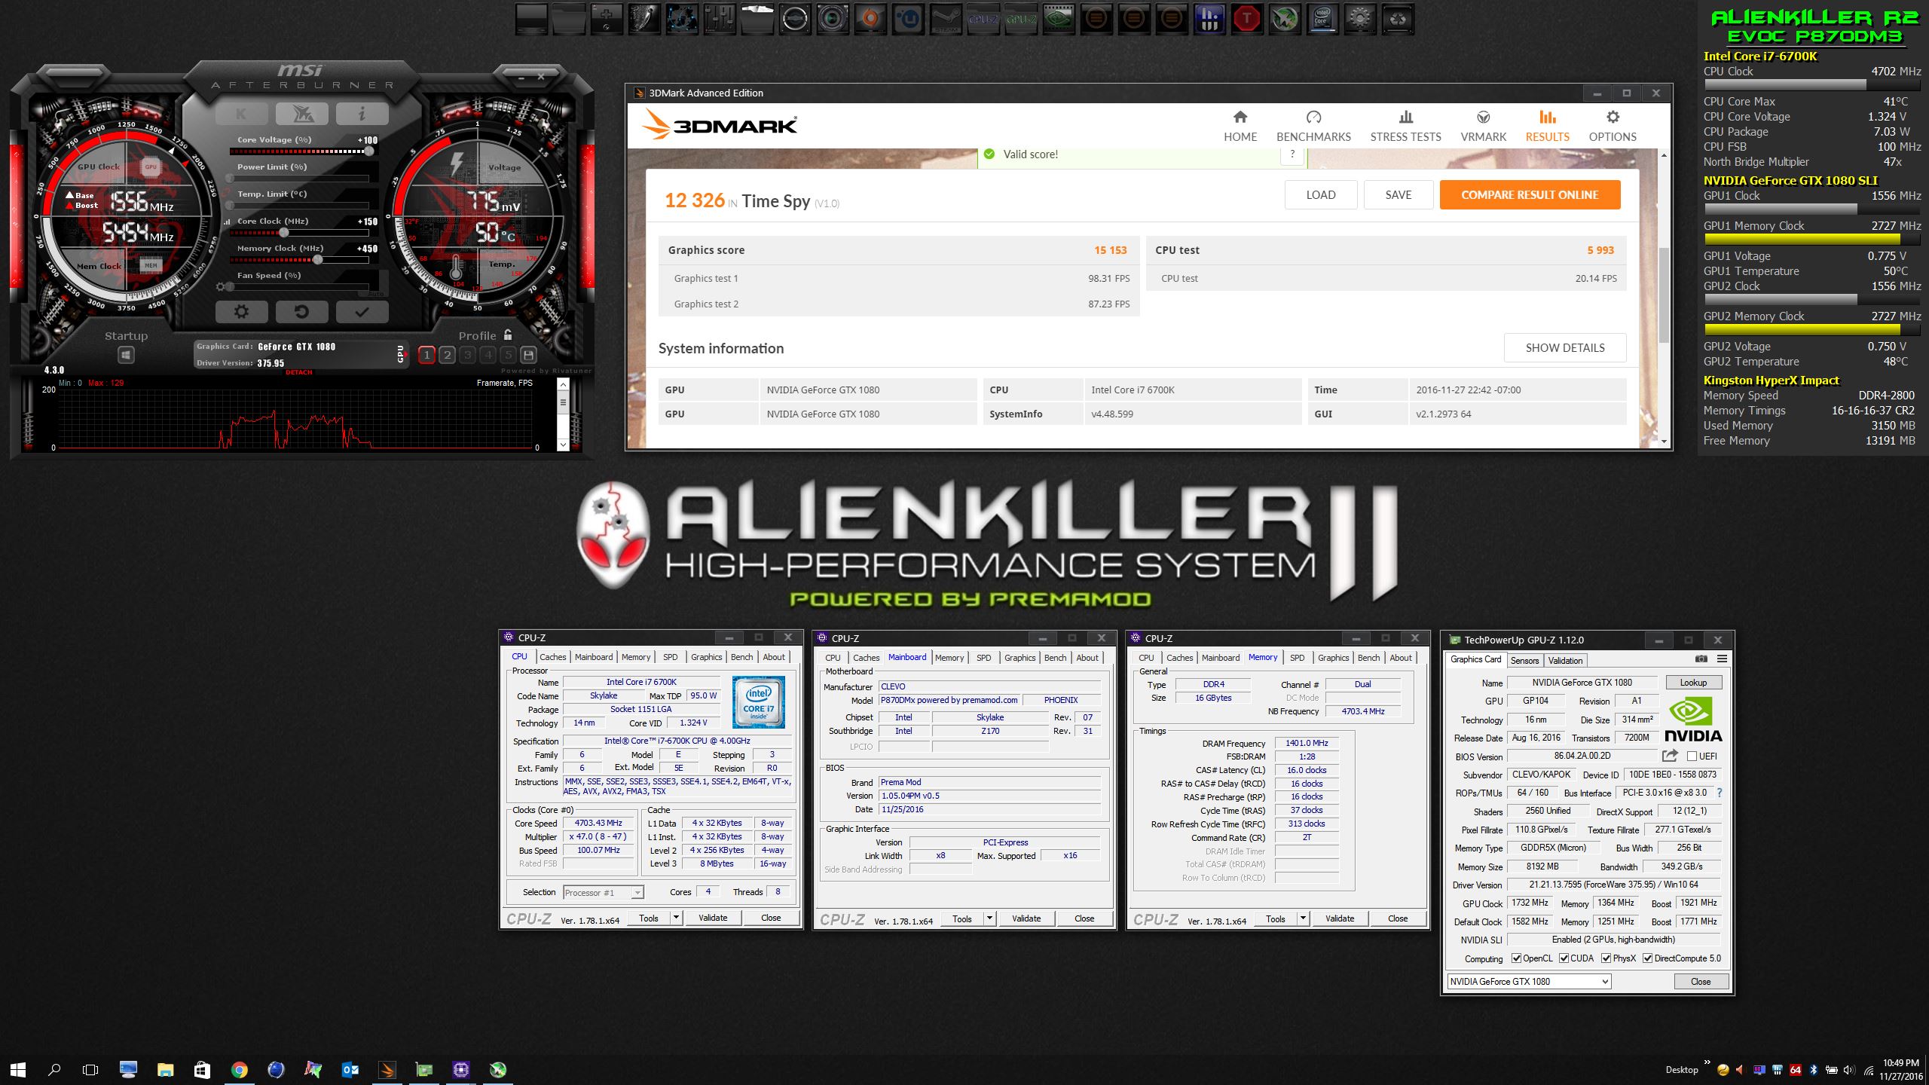Adjust the Memory Clock slider handle
Image resolution: width=1929 pixels, height=1085 pixels.
(318, 260)
